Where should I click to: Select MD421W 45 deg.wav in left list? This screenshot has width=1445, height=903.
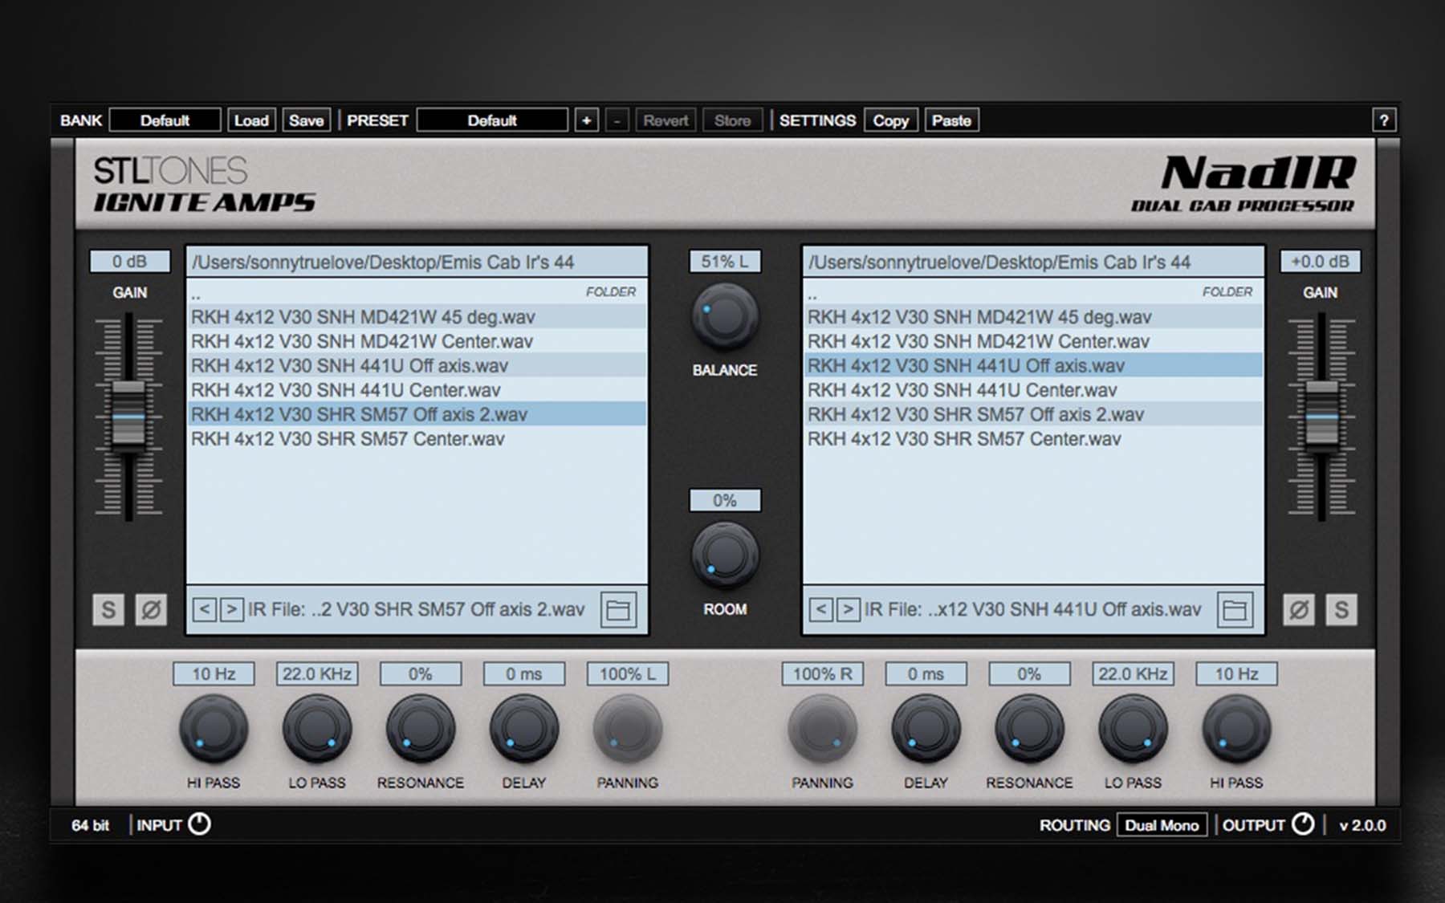(417, 317)
